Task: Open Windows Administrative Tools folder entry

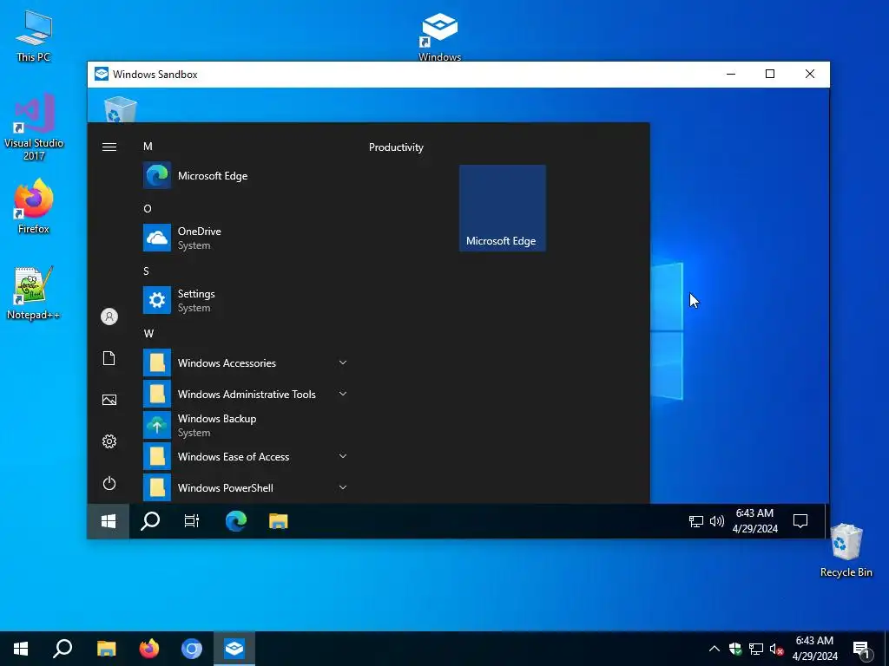Action: [245, 395]
